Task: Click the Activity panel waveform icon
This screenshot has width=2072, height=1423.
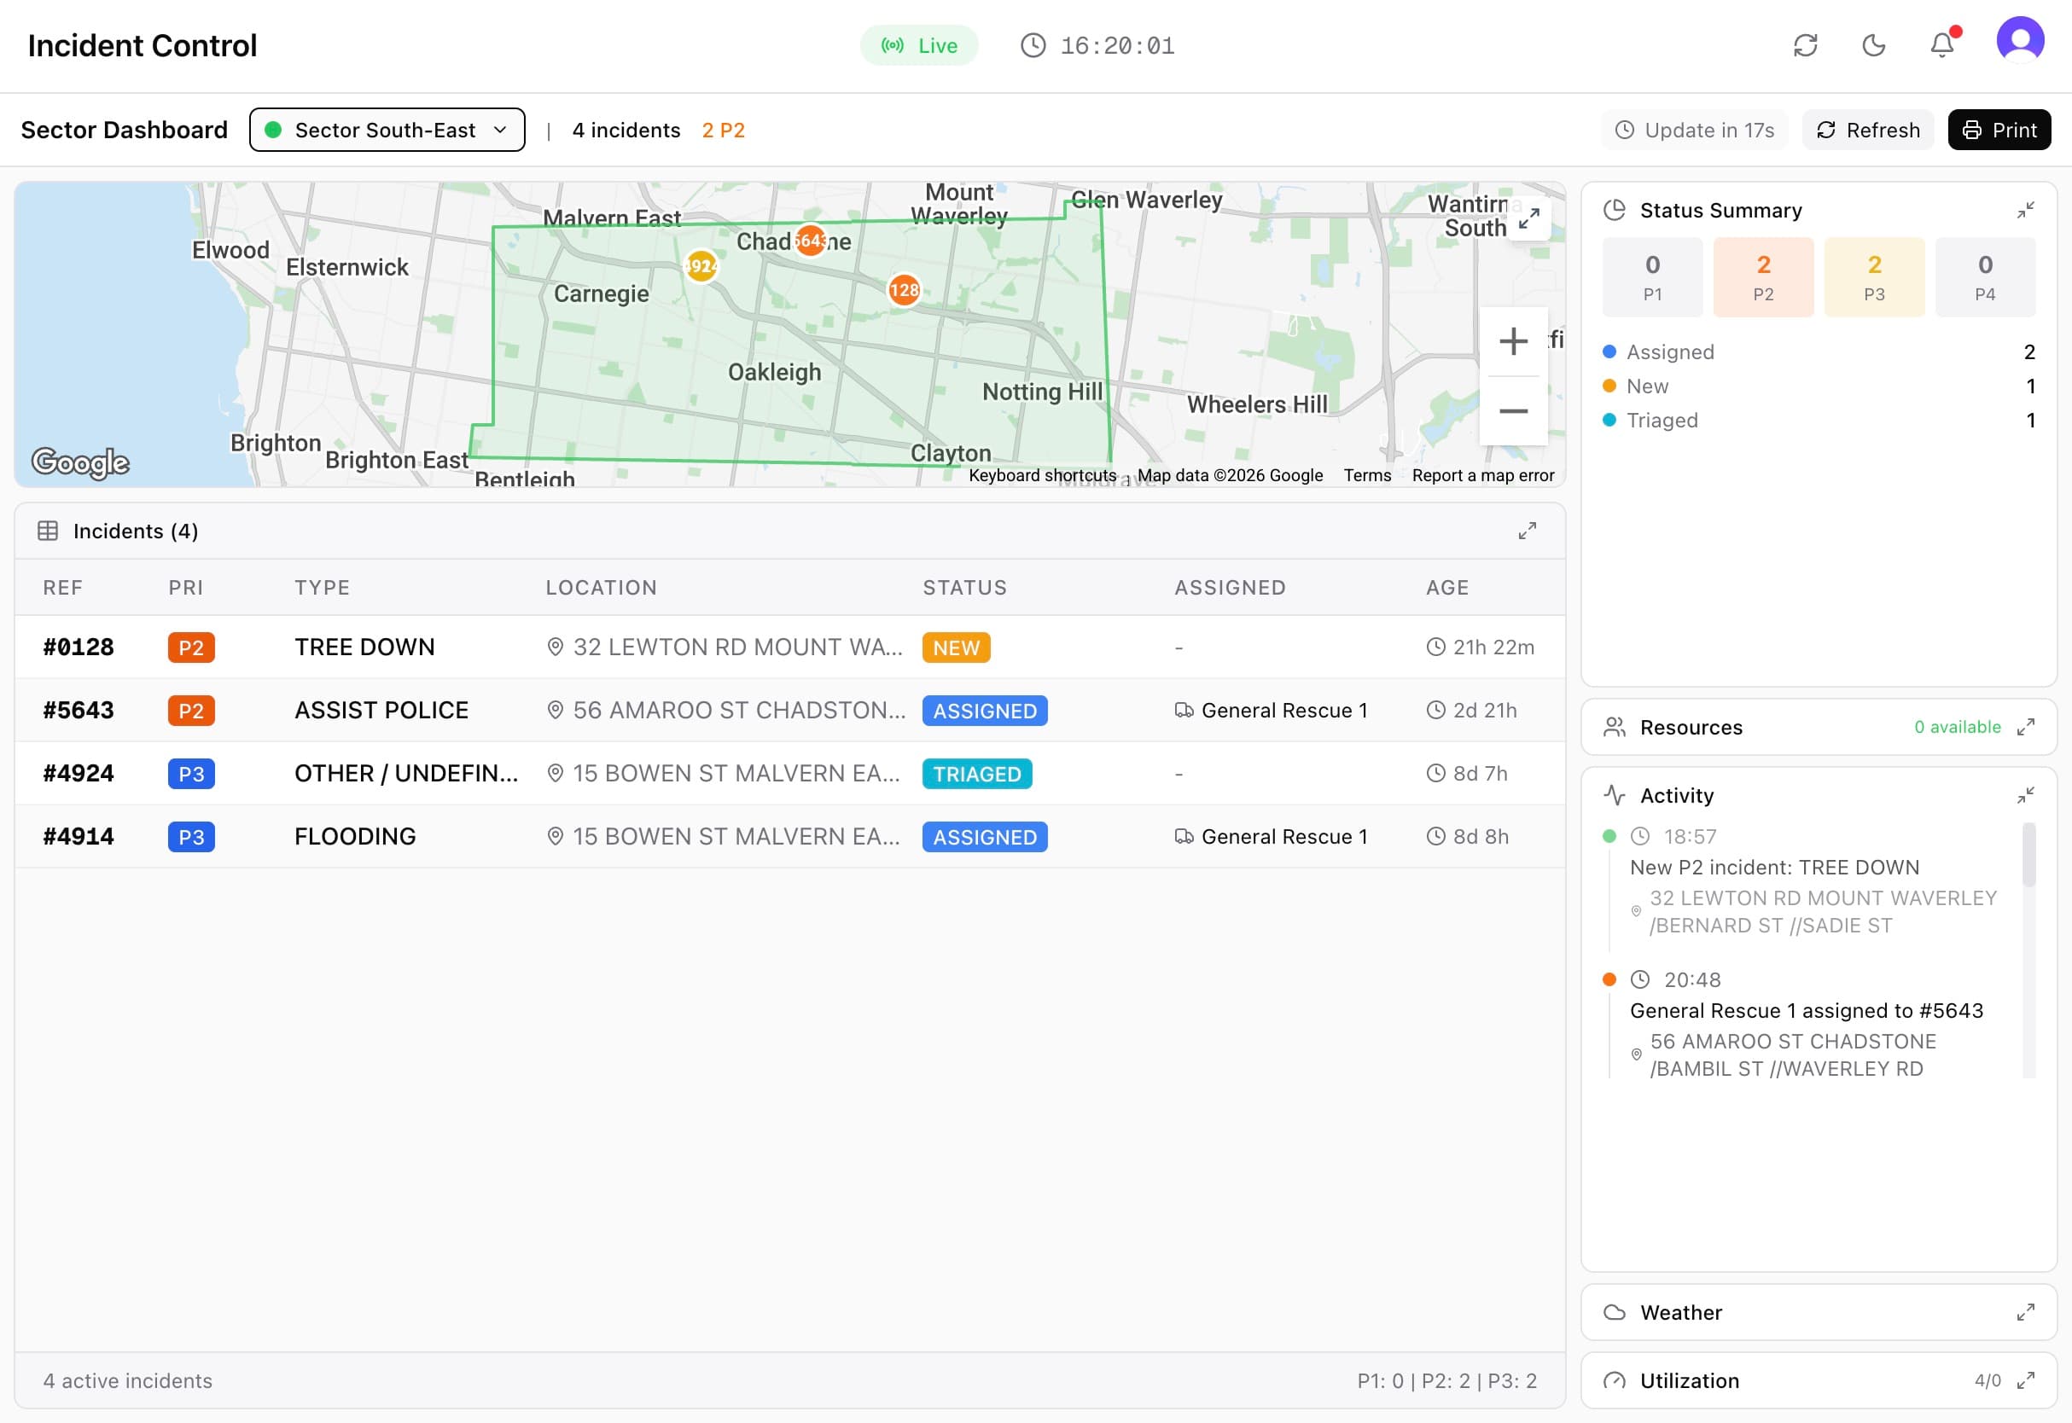Action: [x=1616, y=793]
